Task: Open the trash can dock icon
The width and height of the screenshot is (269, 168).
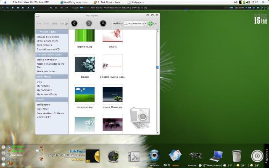Action: point(237,156)
